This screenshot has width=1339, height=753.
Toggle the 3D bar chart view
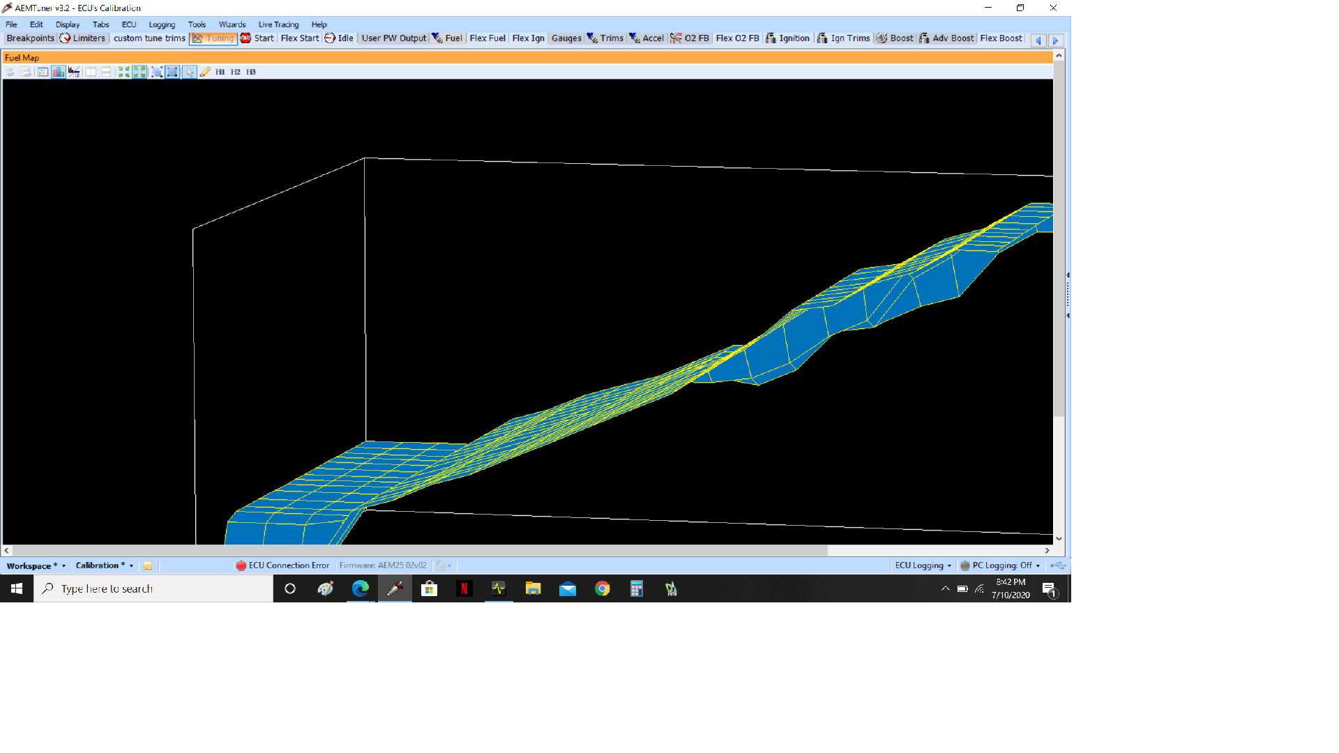click(x=58, y=72)
